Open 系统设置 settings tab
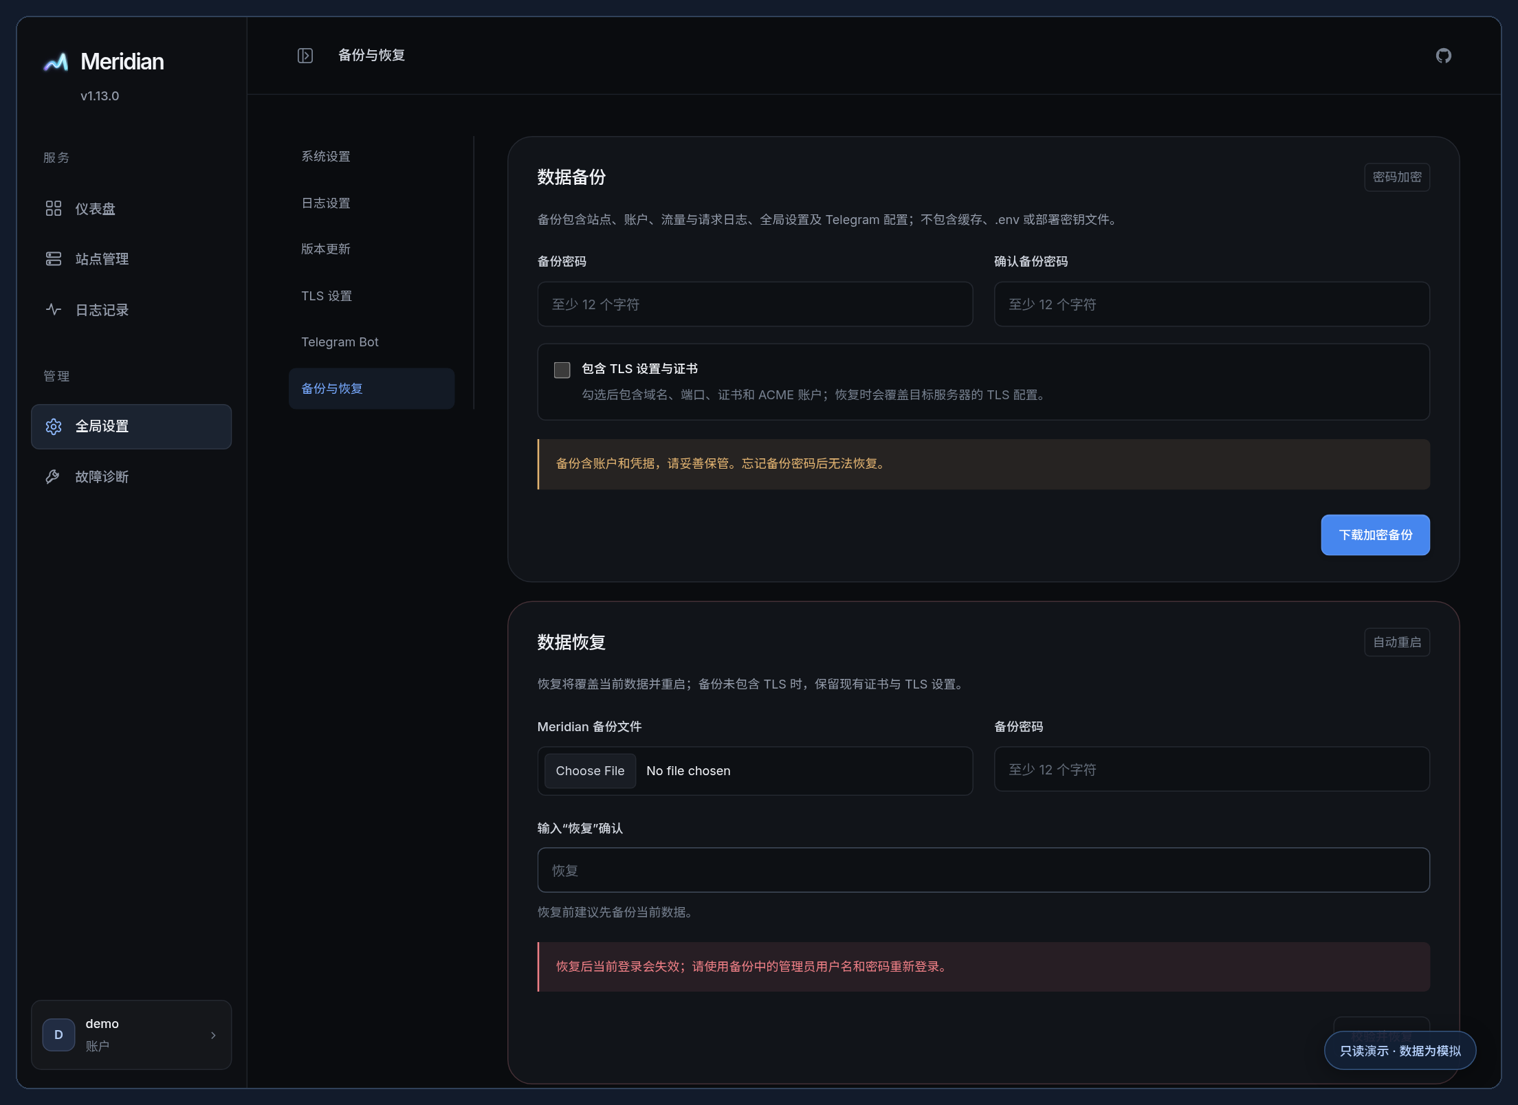Screen dimensions: 1518x1105 (x=371, y=157)
